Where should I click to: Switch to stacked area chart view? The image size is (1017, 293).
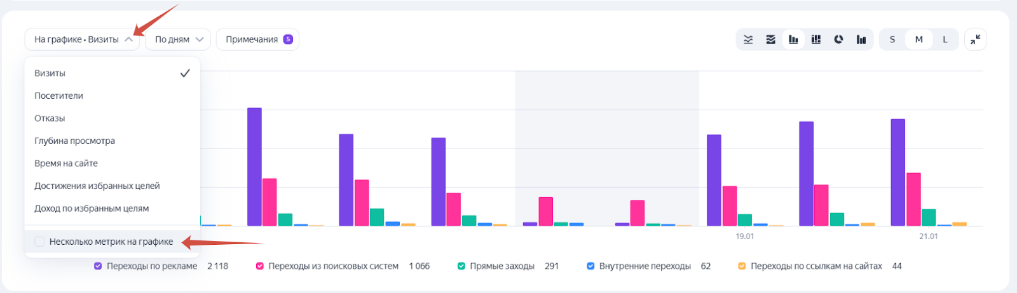[x=770, y=39]
